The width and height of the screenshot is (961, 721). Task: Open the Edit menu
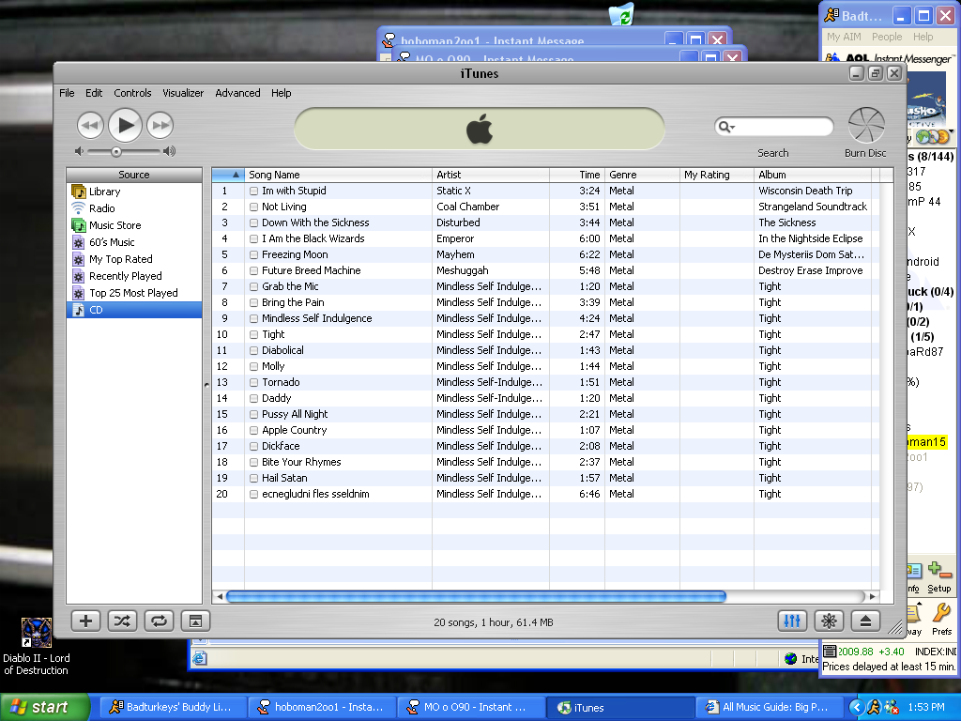[x=94, y=93]
